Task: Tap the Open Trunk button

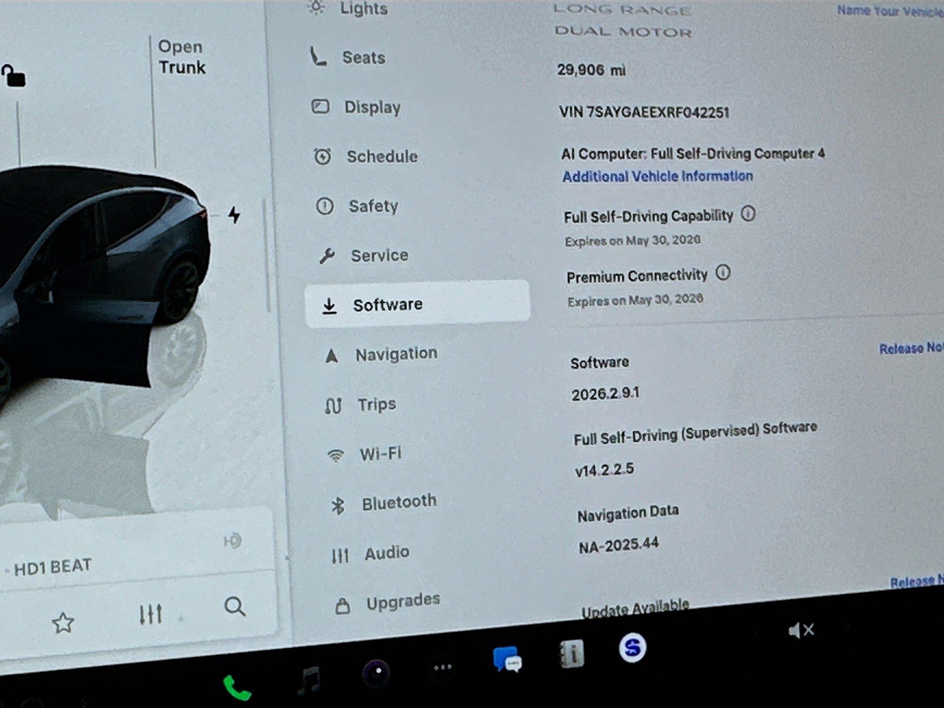Action: point(182,57)
